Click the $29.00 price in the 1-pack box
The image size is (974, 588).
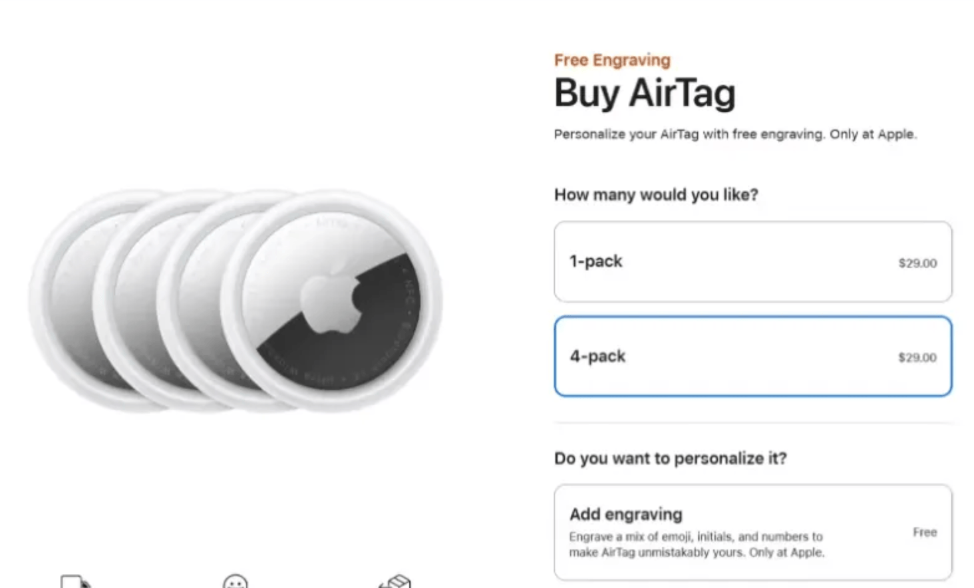[x=917, y=263]
